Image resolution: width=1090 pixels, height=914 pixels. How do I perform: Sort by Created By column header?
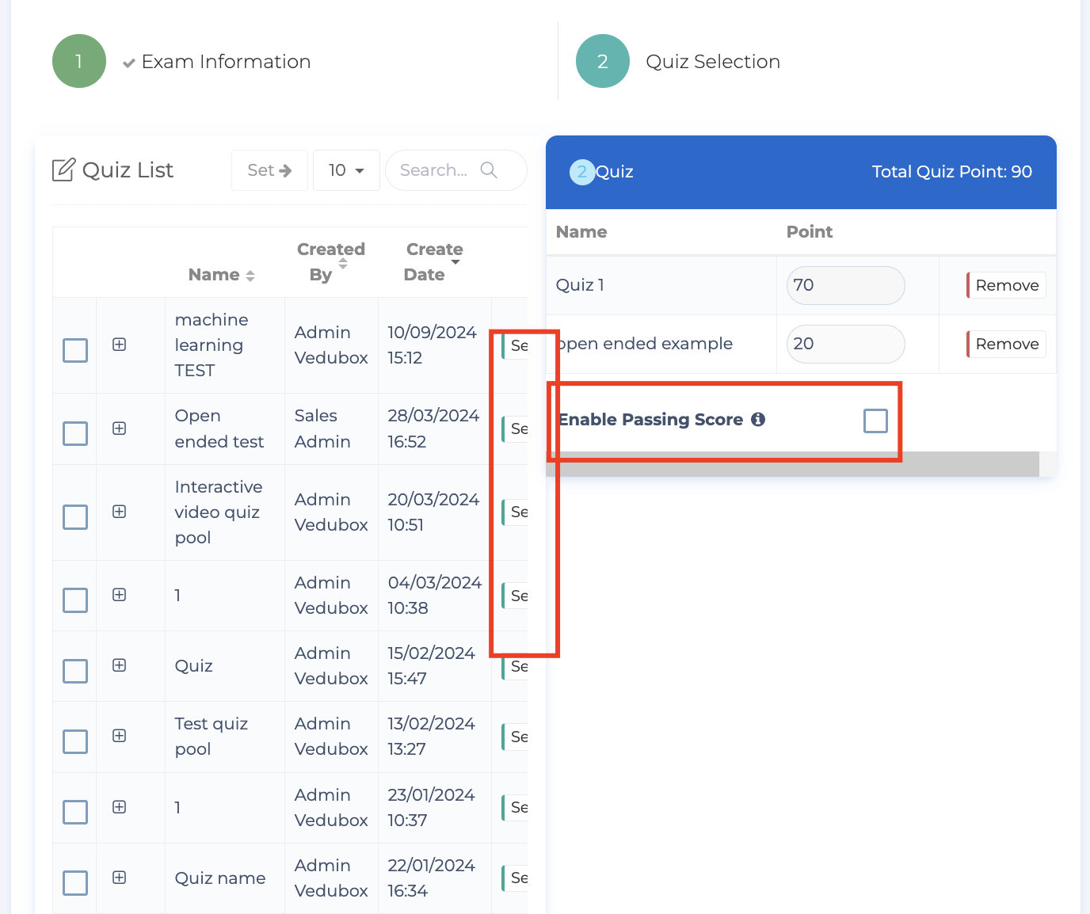[330, 262]
